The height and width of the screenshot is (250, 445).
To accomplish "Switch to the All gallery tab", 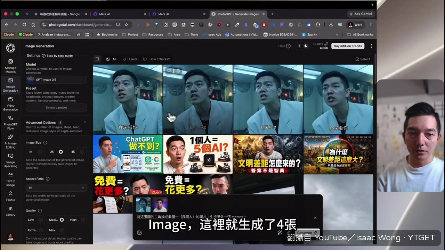I will pyautogui.click(x=111, y=59).
